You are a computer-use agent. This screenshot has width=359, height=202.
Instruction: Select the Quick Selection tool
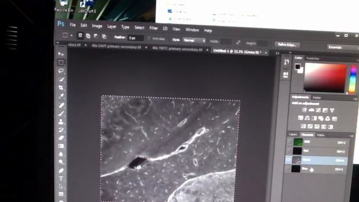click(x=61, y=79)
